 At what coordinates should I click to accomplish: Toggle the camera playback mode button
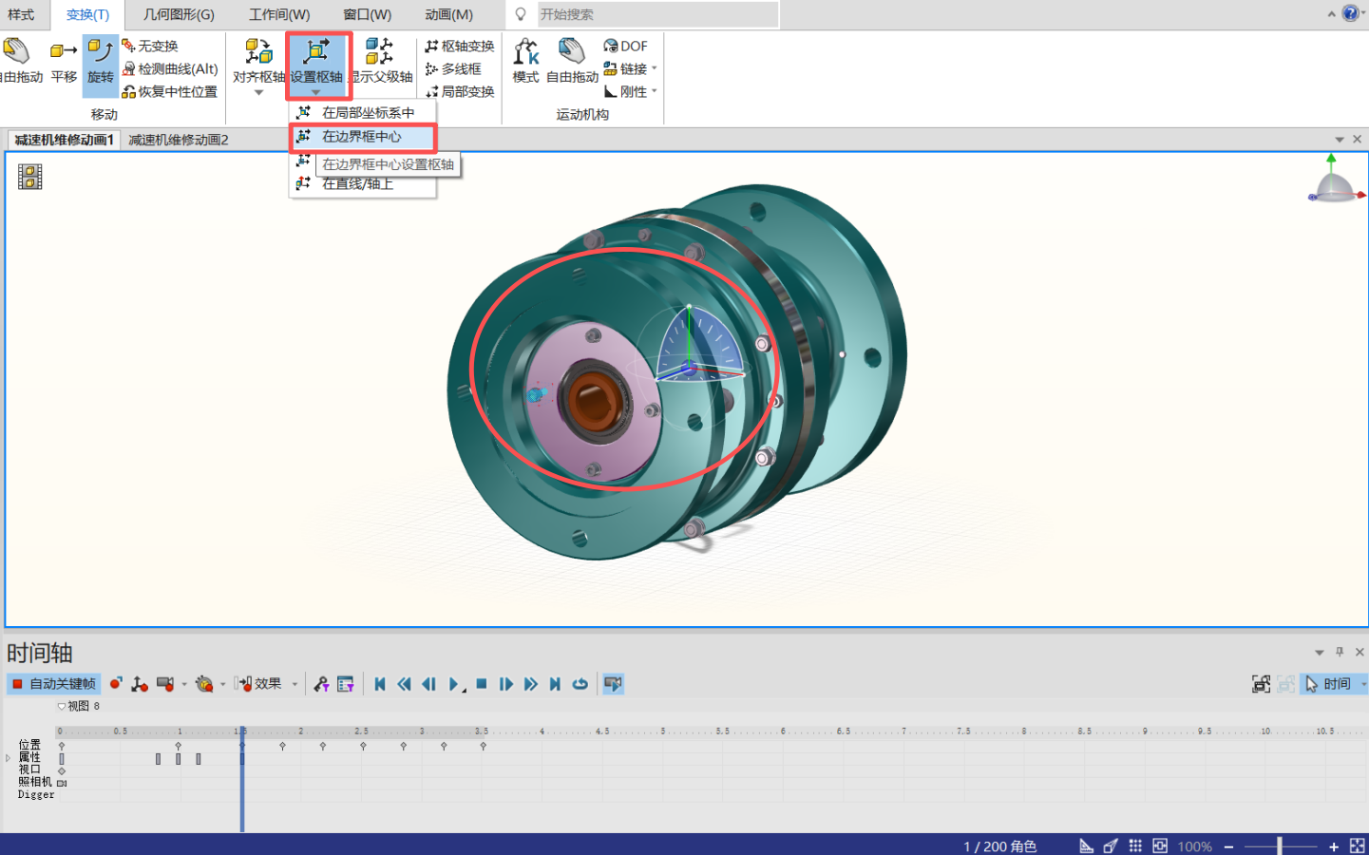(614, 684)
